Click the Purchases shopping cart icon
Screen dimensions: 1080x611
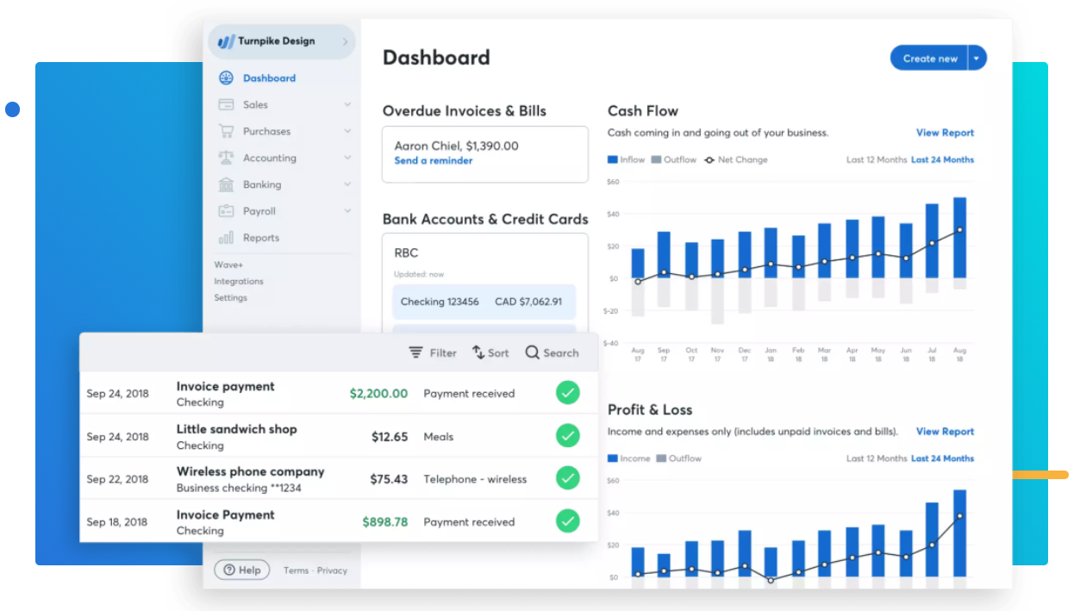coord(226,131)
